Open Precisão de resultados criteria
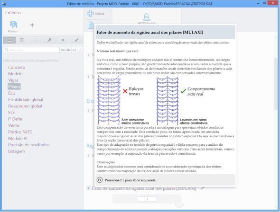 pos(29,145)
